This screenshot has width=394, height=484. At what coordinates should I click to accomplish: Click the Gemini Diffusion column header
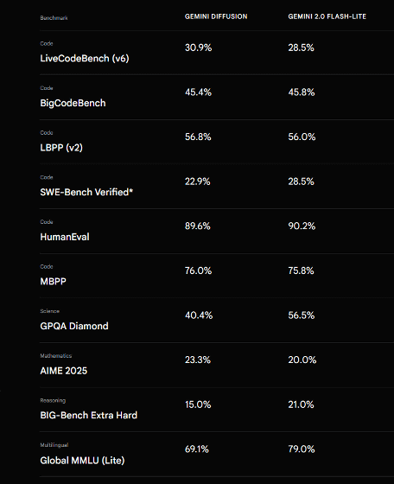(216, 16)
